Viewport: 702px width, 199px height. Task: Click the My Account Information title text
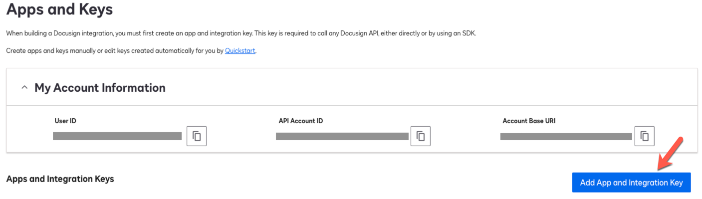(x=100, y=88)
